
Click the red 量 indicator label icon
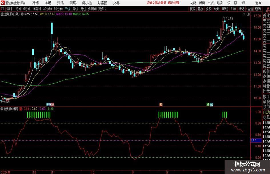[21, 109]
